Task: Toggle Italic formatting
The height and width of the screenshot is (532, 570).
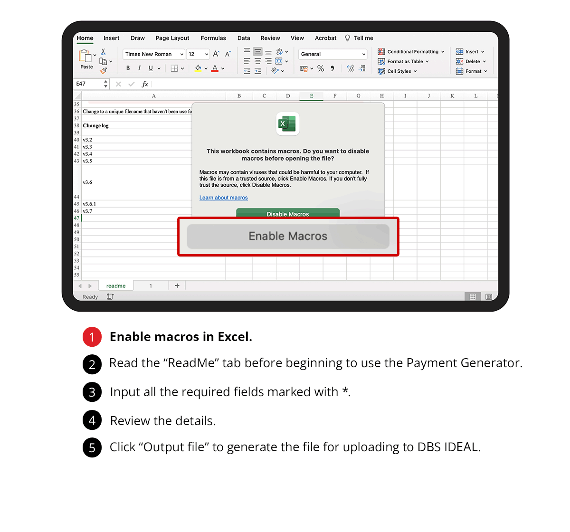Action: click(x=139, y=68)
